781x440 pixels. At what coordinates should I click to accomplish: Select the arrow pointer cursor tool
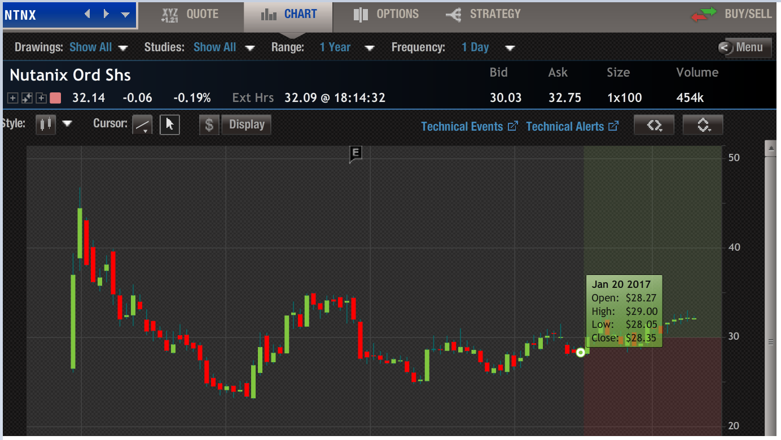point(170,125)
